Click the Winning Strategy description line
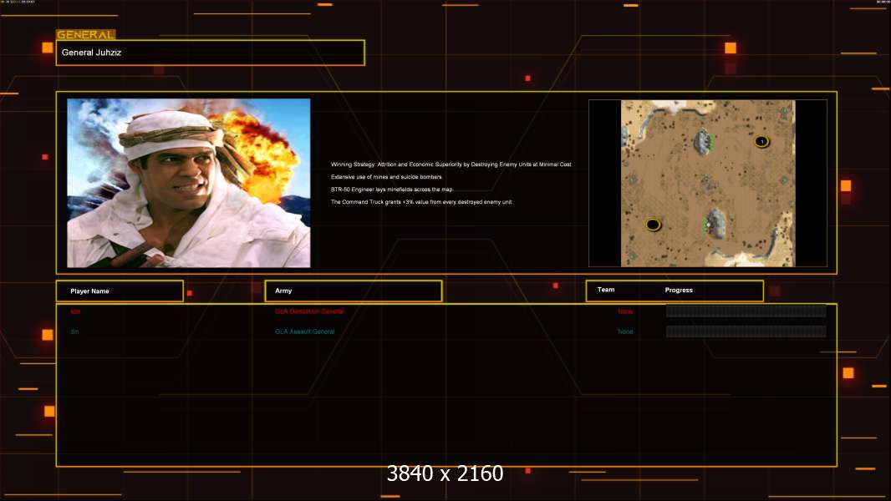Viewport: 891px width, 501px height. (451, 164)
